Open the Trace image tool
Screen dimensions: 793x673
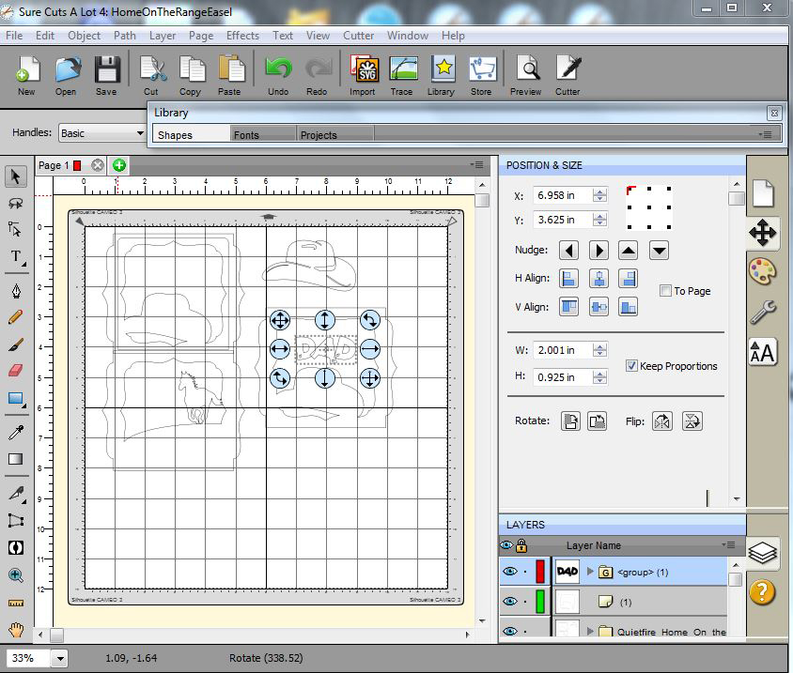tap(402, 69)
